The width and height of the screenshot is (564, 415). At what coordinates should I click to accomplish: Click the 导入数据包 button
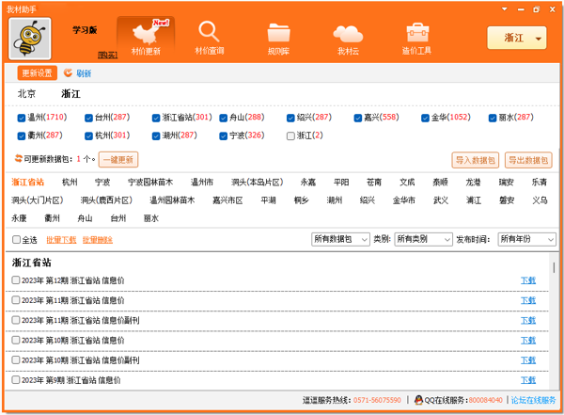pos(477,160)
